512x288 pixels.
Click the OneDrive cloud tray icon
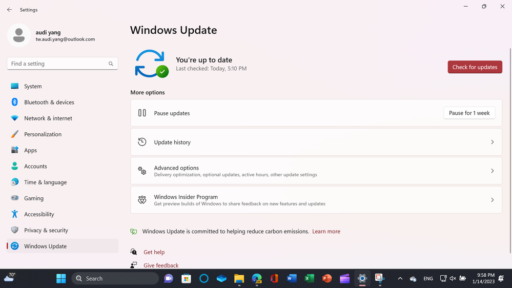(413, 279)
